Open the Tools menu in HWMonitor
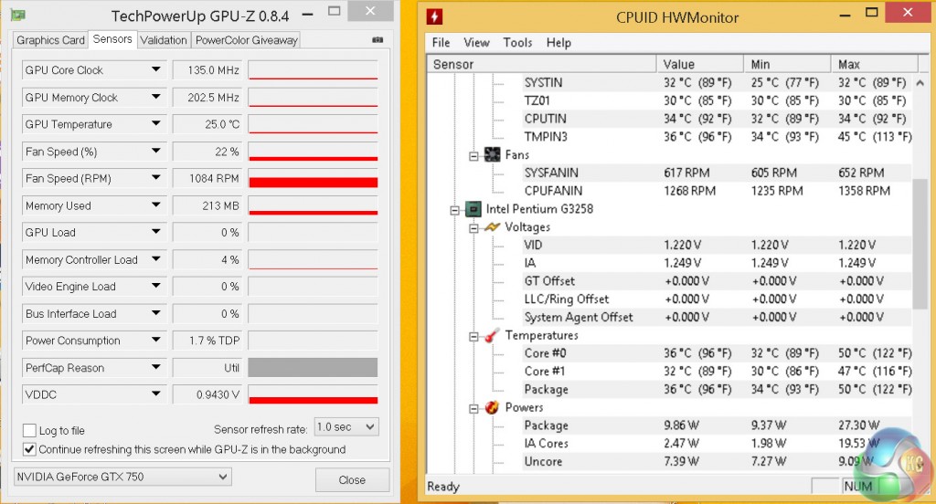The height and width of the screenshot is (504, 936). pyautogui.click(x=517, y=42)
